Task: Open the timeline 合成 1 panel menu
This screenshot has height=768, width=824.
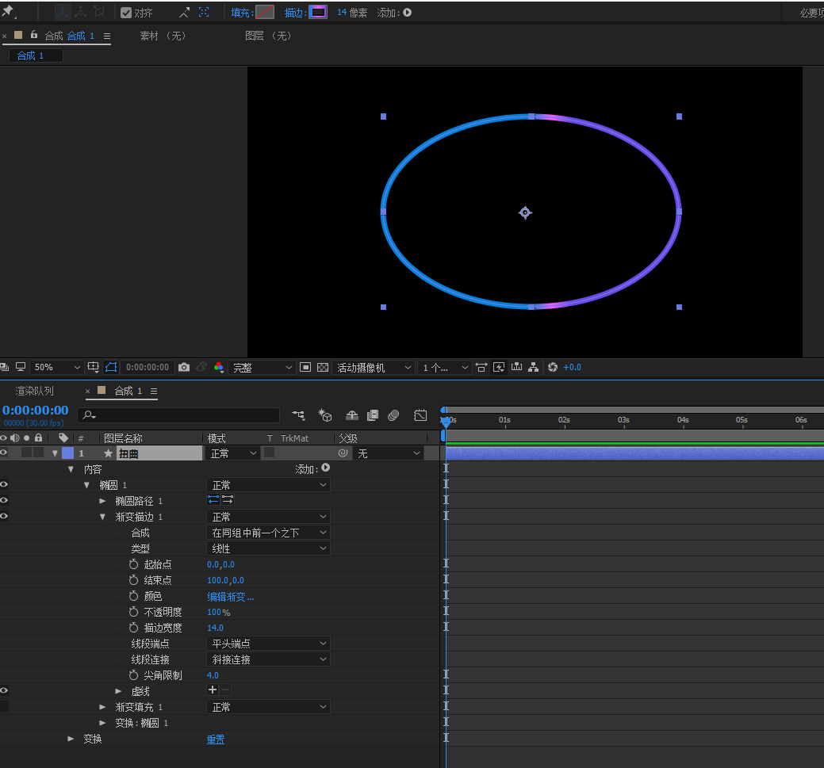Action: pos(154,391)
